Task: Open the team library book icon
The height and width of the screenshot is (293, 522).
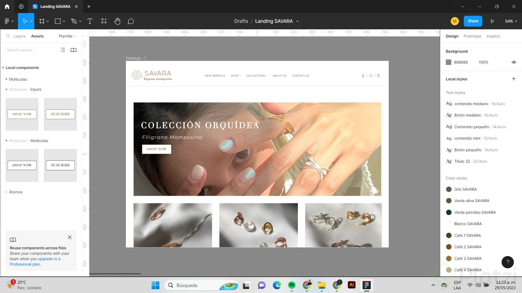Action: (x=73, y=50)
